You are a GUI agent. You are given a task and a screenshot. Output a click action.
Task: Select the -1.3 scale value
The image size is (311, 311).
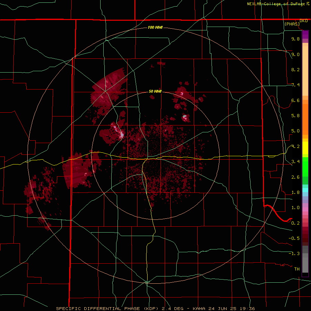294,254
